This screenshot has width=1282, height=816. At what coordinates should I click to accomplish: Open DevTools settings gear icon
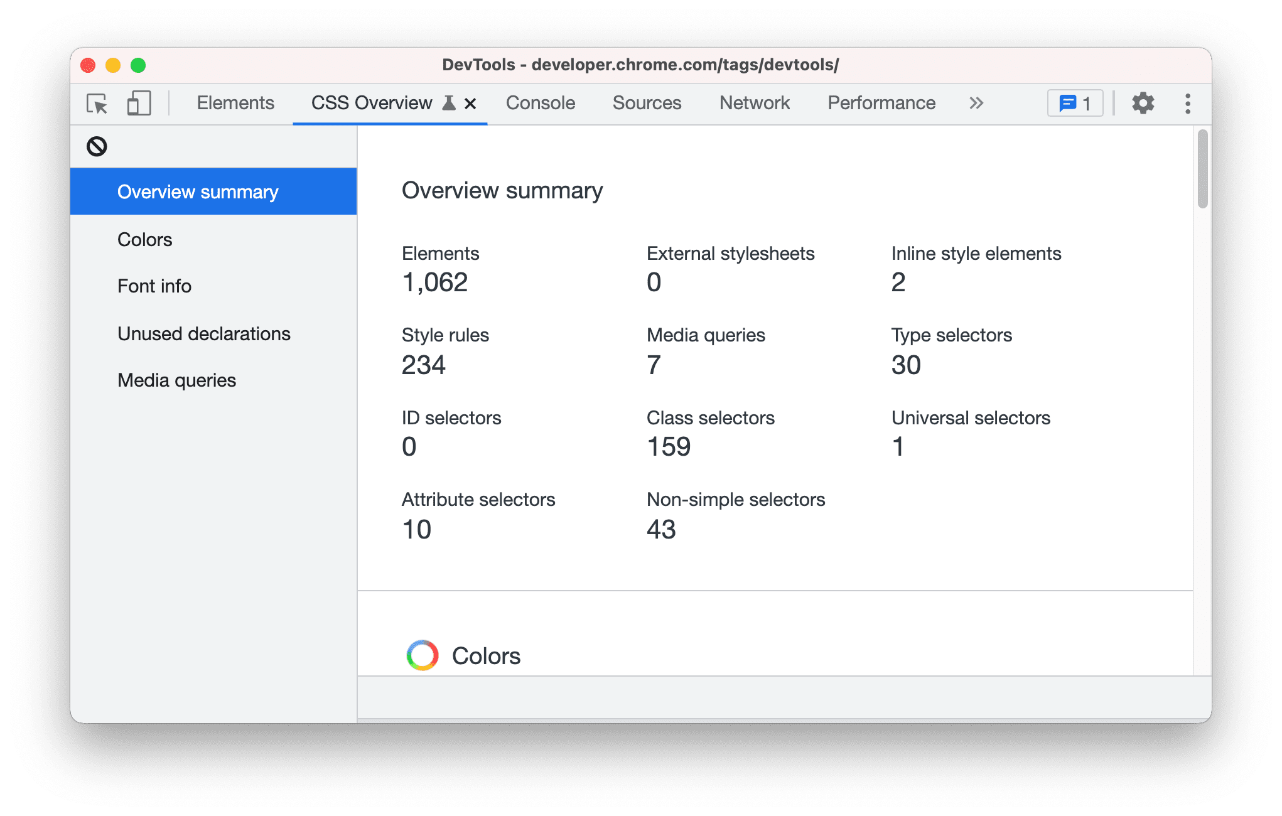point(1145,104)
